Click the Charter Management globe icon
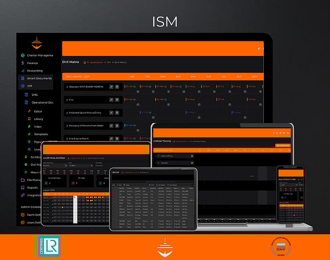The height and width of the screenshot is (260, 330). click(x=23, y=56)
